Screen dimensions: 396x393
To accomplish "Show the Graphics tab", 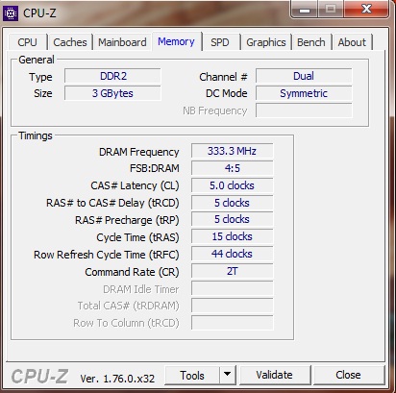I will [x=266, y=42].
